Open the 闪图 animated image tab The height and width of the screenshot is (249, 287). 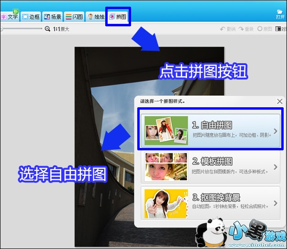(74, 17)
